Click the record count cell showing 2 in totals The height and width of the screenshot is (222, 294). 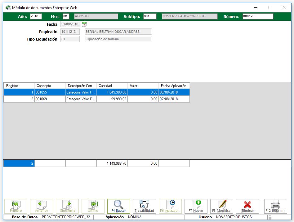[19, 163]
